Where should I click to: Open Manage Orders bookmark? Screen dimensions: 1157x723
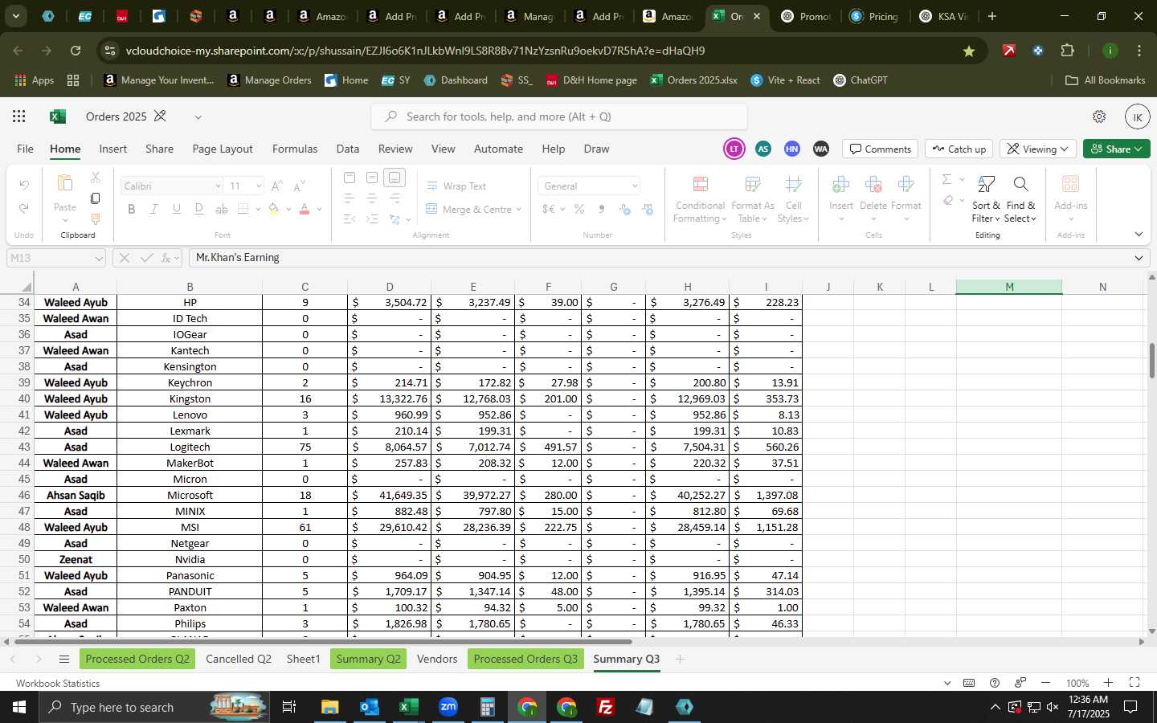269,80
